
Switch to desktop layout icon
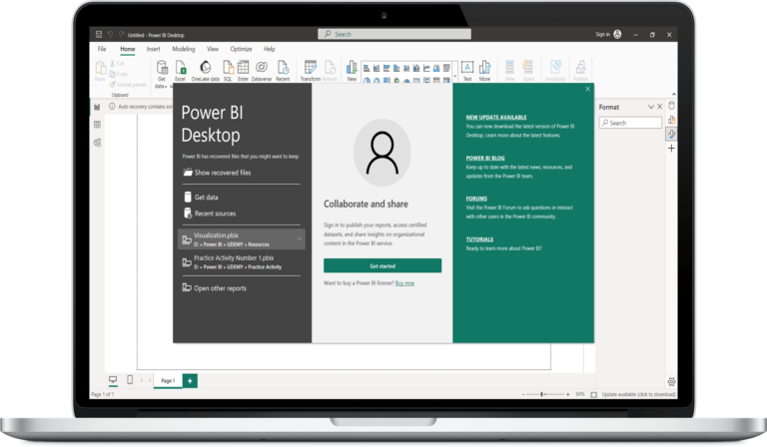(113, 379)
